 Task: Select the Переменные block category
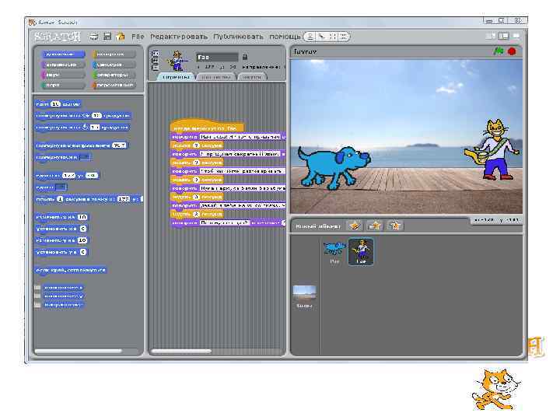[114, 85]
